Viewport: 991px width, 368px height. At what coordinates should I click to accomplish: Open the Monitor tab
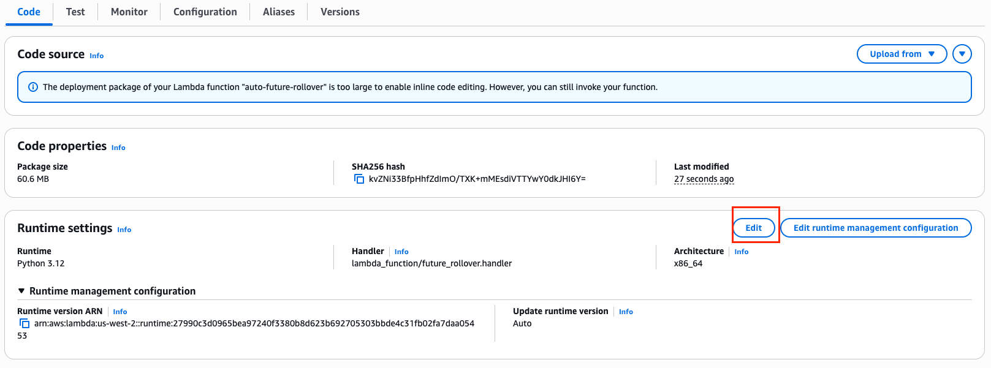point(129,12)
